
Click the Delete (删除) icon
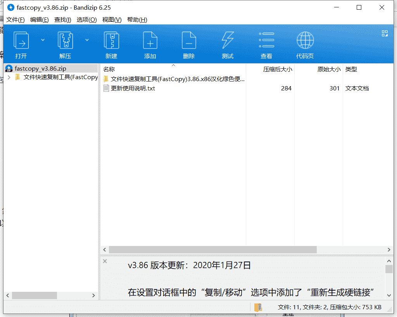click(x=189, y=40)
